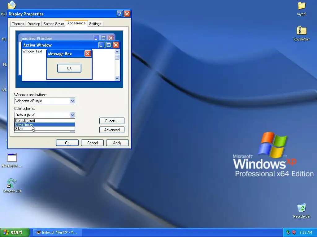Open the Effects... dialog
Viewport: 317px width, 237px height.
112,121
